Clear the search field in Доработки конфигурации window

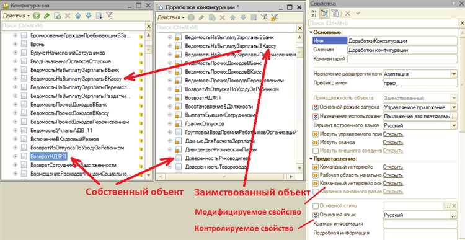pos(299,27)
